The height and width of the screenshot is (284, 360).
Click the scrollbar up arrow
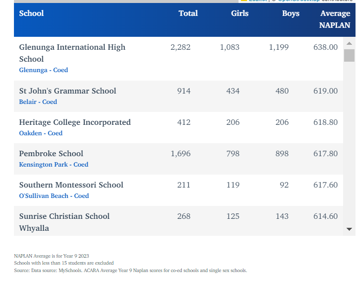[x=349, y=43]
